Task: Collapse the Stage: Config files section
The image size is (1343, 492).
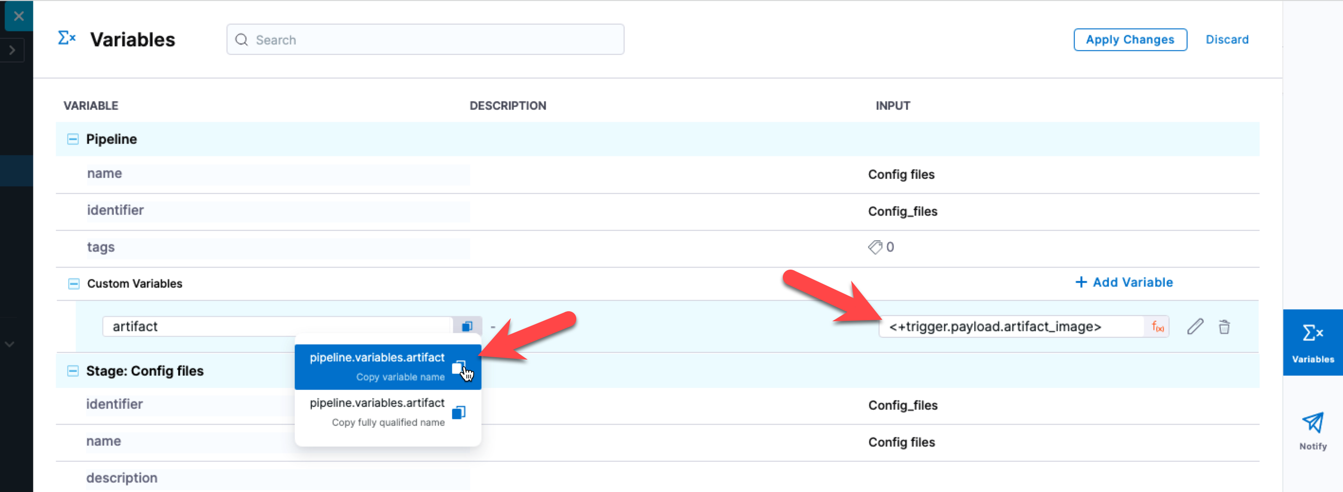Action: [x=73, y=371]
